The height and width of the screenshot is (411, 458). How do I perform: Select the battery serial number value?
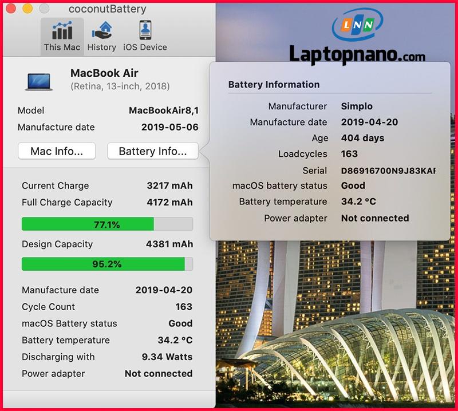pyautogui.click(x=388, y=171)
